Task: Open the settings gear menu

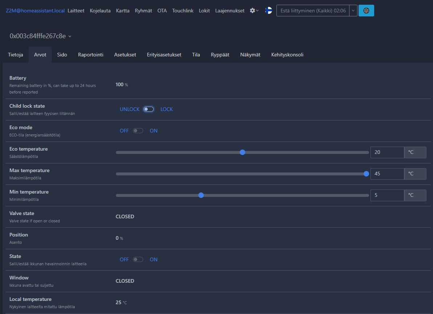Action: tap(254, 11)
